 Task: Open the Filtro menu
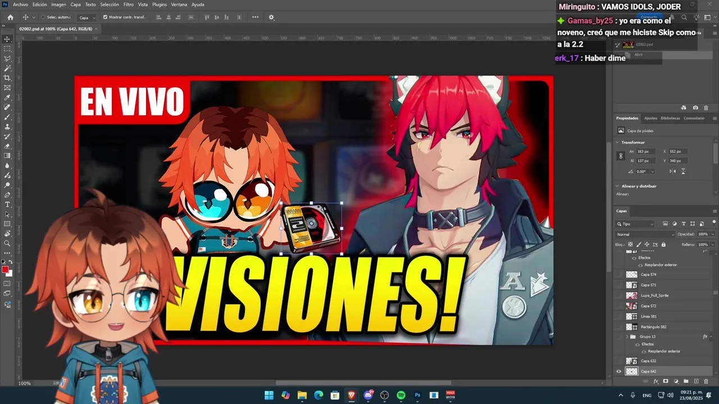point(129,4)
